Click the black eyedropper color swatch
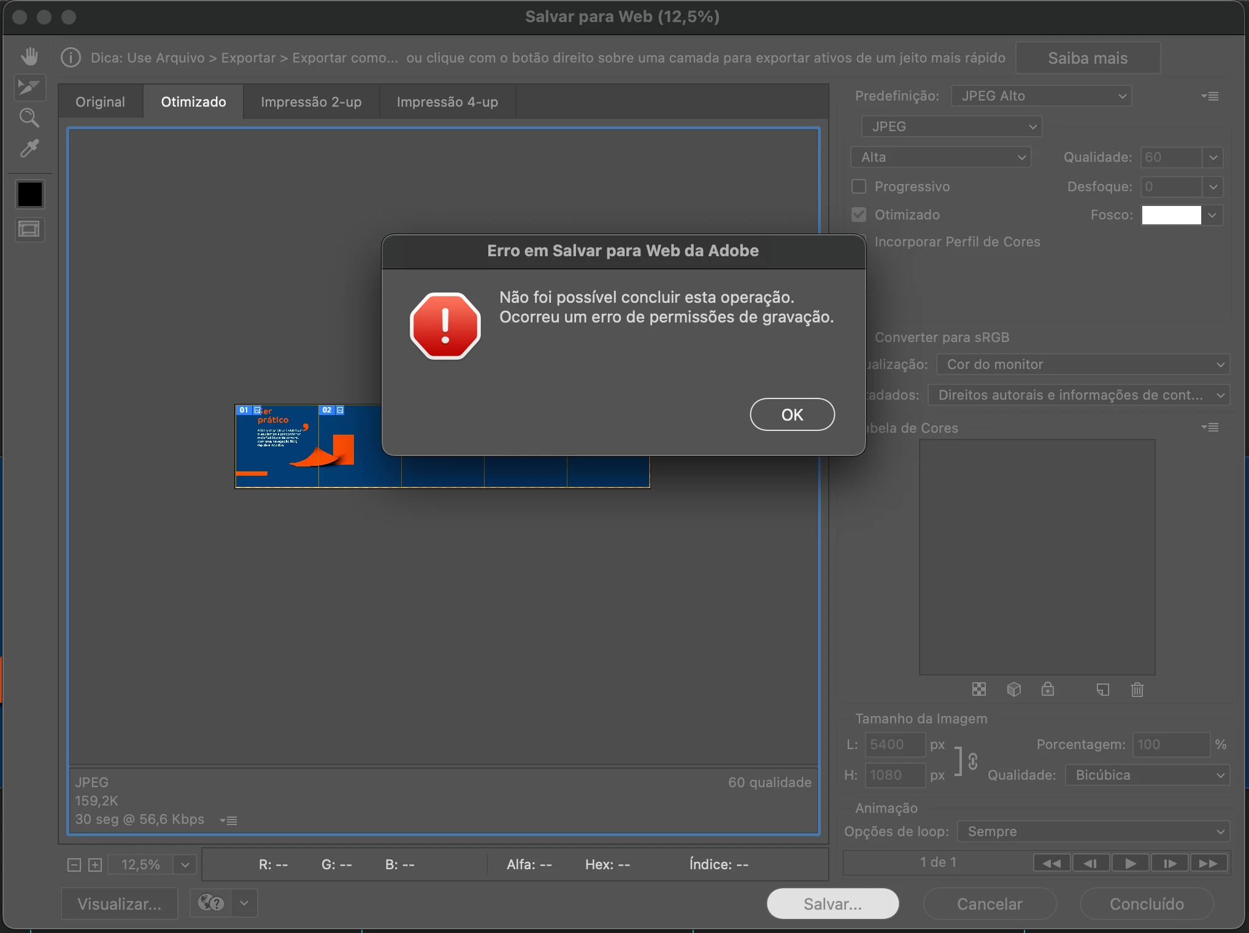 (x=29, y=195)
